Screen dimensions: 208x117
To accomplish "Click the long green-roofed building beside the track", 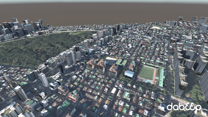I will (x=161, y=78).
